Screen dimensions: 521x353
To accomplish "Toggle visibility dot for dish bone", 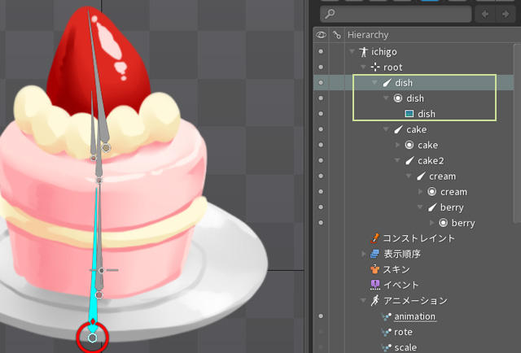I will click(x=321, y=83).
